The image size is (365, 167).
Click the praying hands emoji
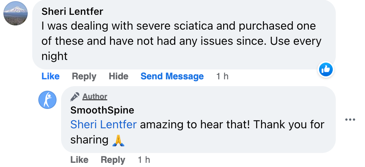click(117, 140)
